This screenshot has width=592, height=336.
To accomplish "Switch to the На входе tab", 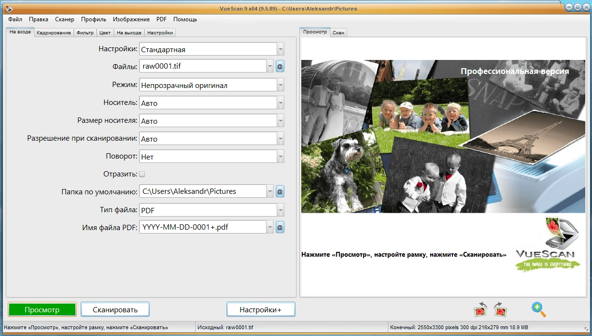I will point(20,32).
